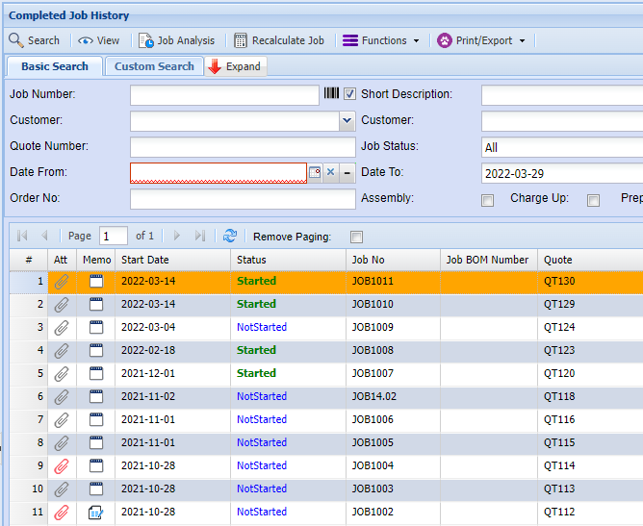Open the Print/Export dropdown menu
This screenshot has width=643, height=526.
coord(481,40)
